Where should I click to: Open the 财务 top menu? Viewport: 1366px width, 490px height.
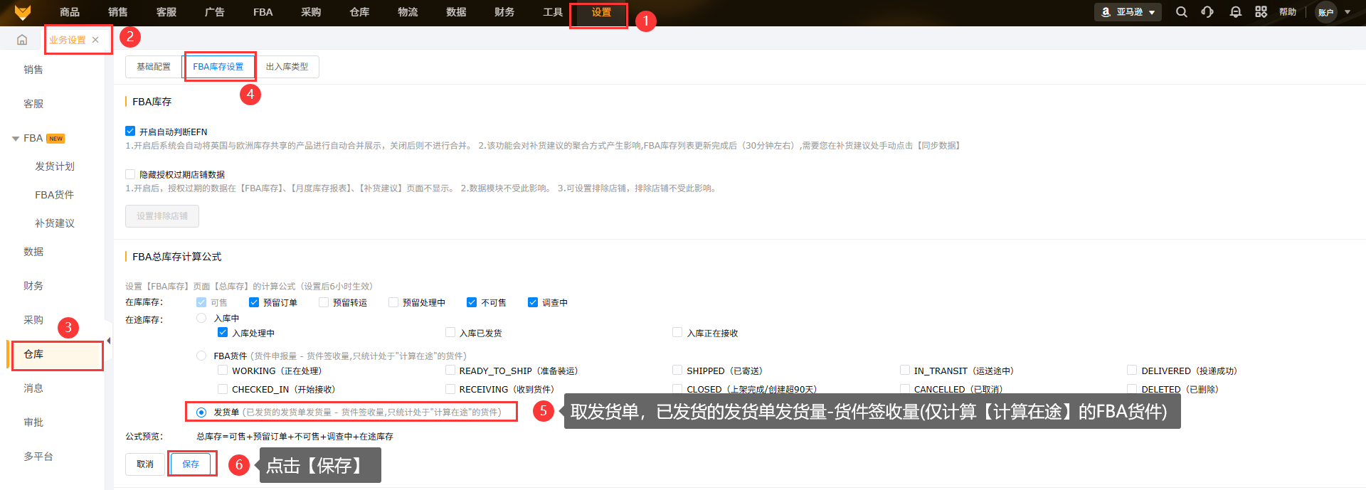[504, 12]
